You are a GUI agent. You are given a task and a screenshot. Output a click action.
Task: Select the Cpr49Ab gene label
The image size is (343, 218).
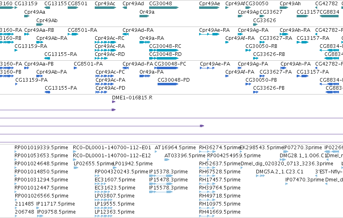(x=47, y=20)
